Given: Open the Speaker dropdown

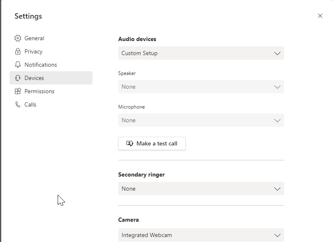Looking at the screenshot, I should 201,87.
